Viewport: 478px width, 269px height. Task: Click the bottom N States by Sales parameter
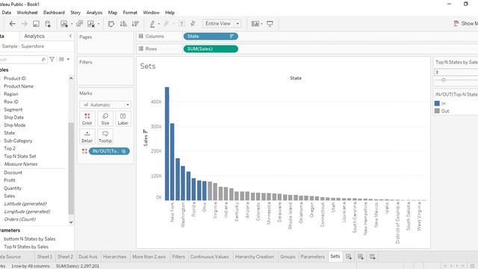point(30,239)
